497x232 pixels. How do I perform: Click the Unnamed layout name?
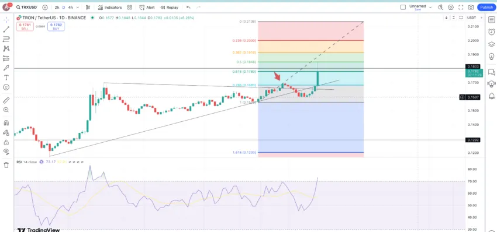click(x=417, y=6)
